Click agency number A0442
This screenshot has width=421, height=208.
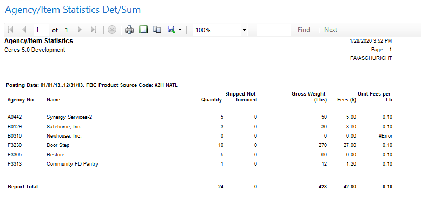pos(15,117)
